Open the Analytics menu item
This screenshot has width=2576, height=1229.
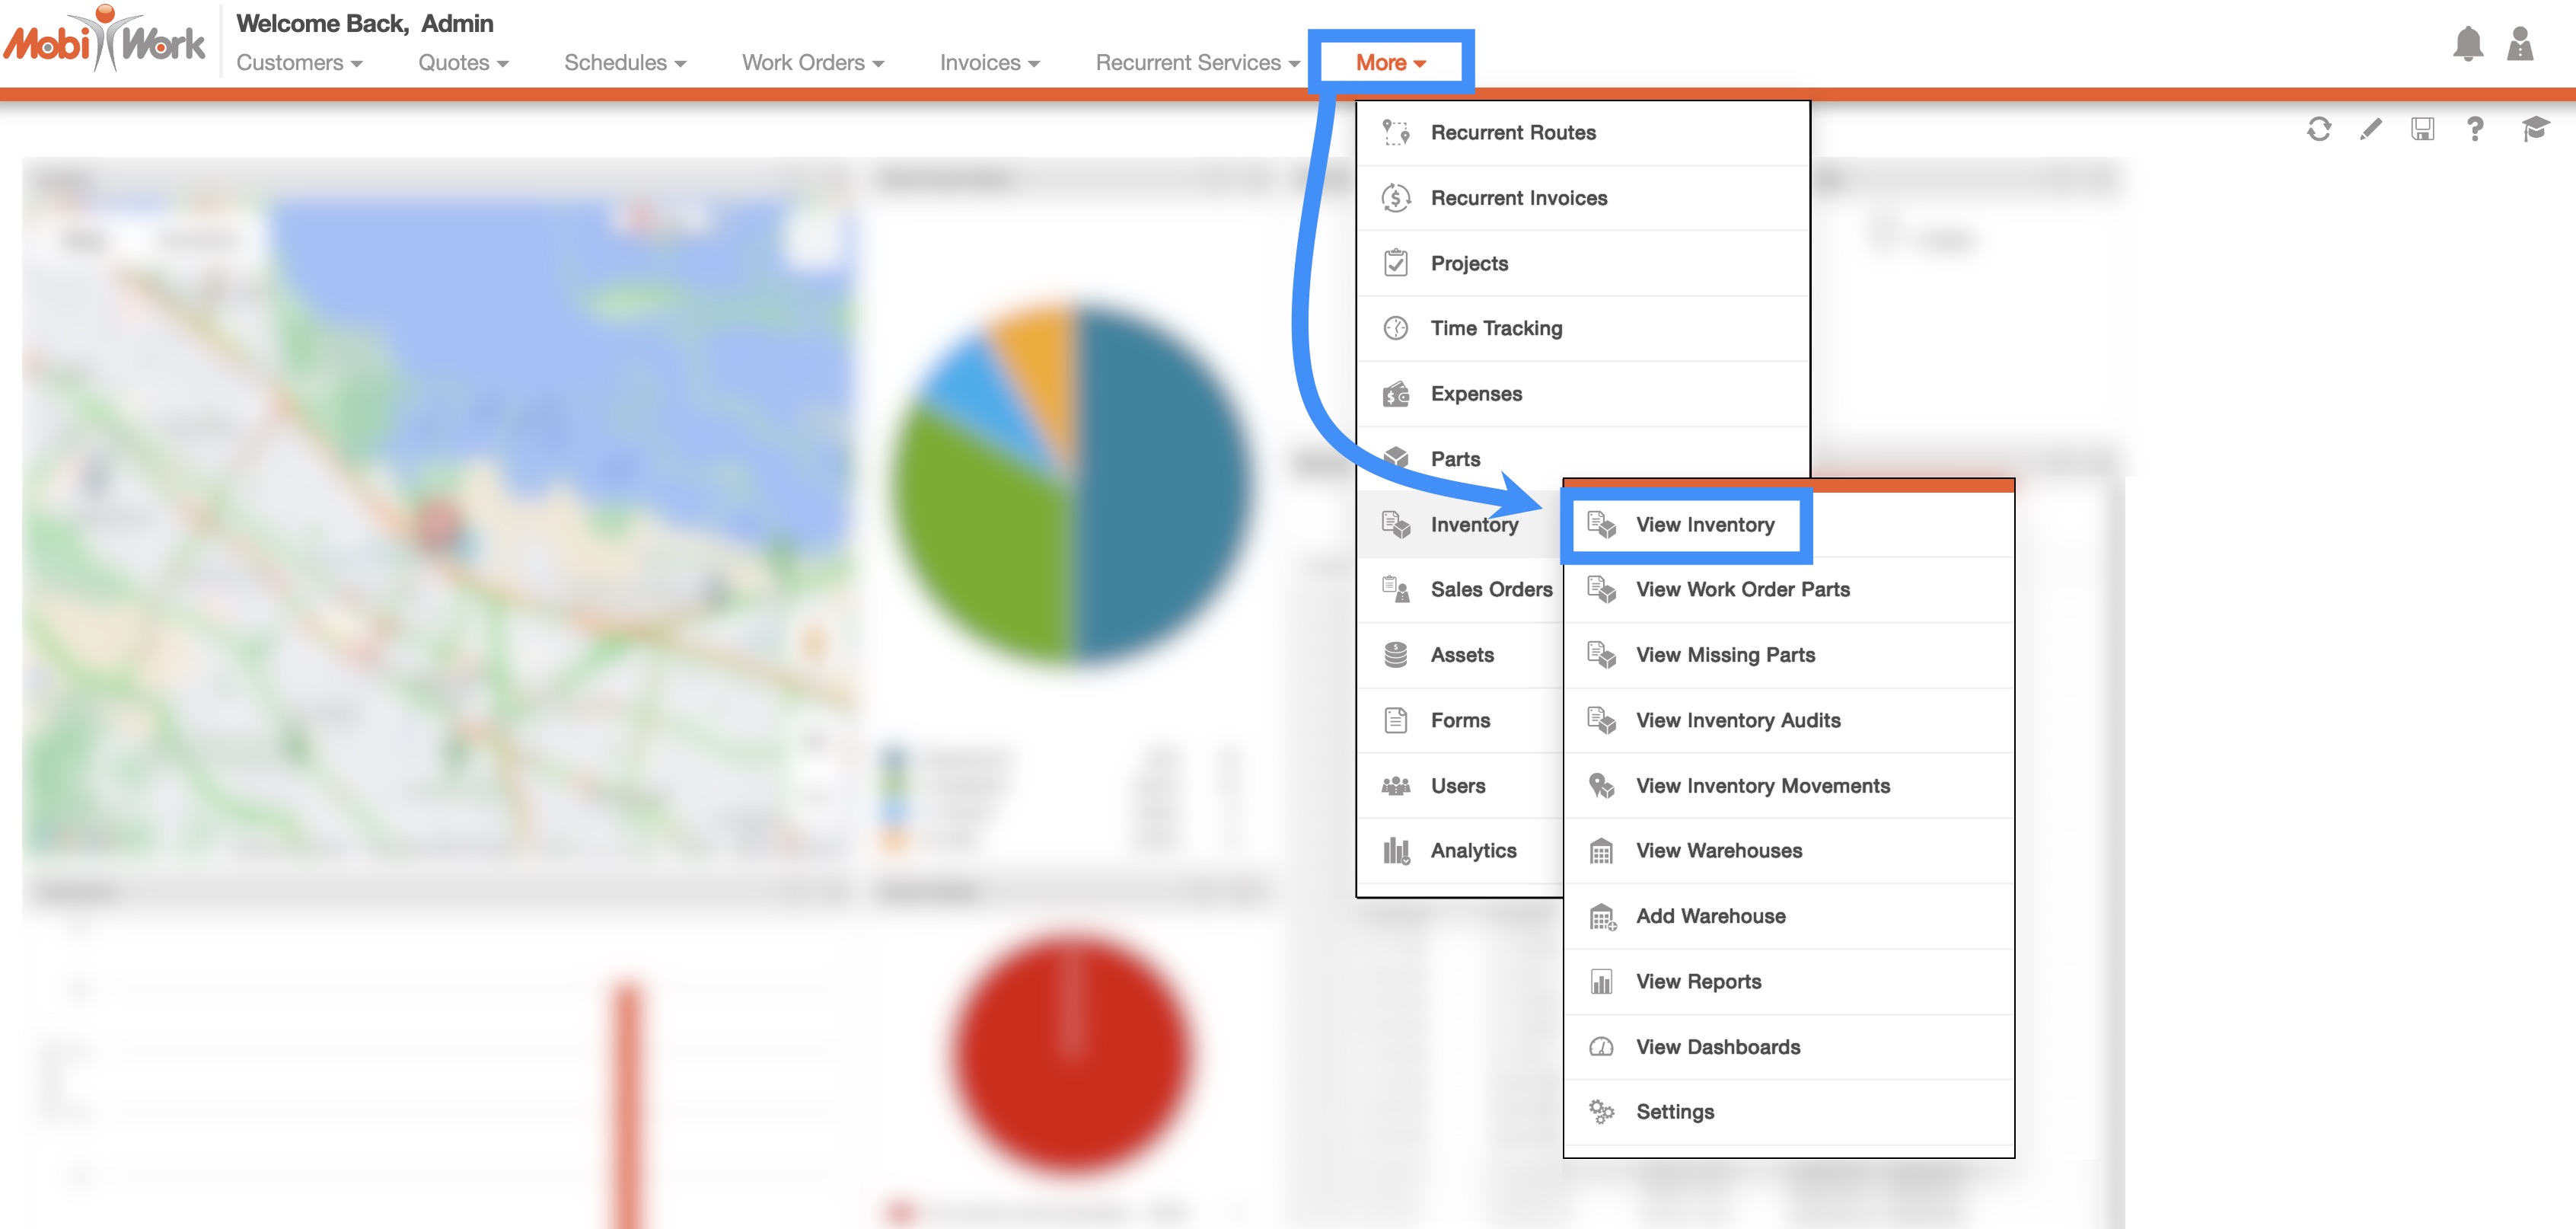(1472, 851)
